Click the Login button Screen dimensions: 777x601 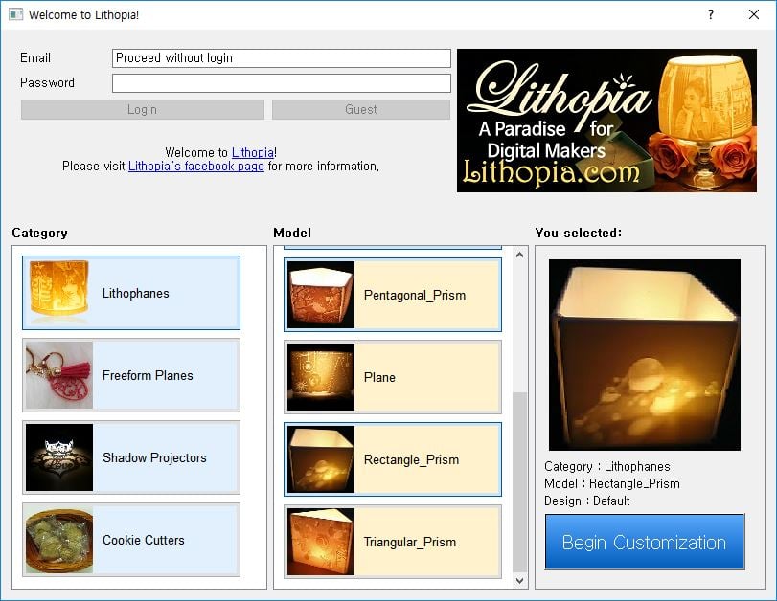[x=142, y=109]
